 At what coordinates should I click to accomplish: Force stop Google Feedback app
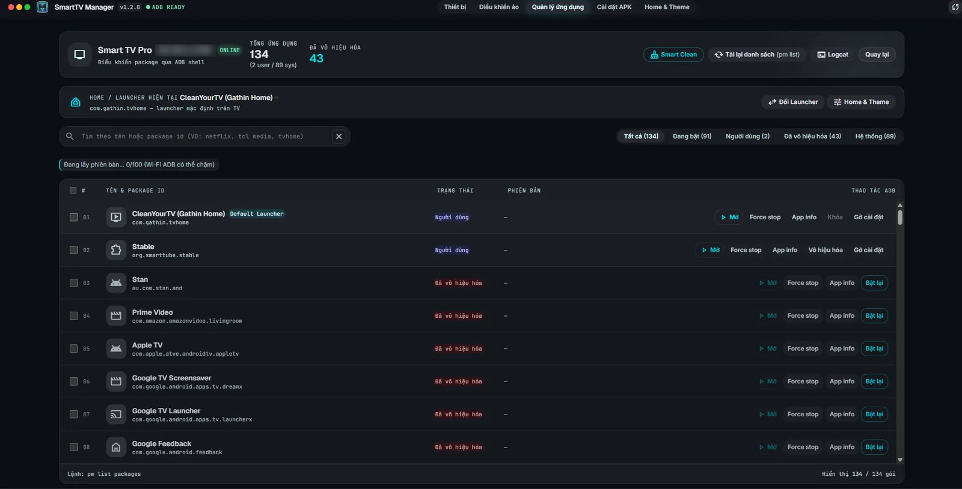(803, 447)
